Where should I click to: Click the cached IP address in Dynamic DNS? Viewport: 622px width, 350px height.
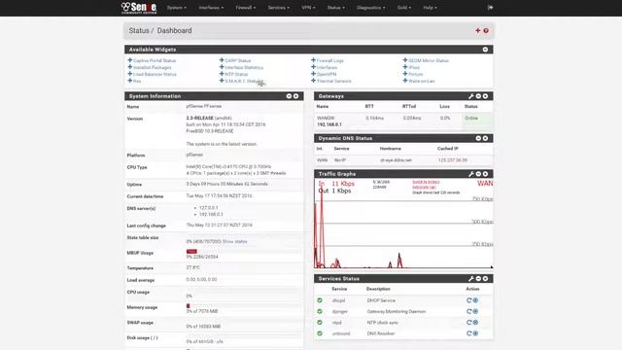click(x=453, y=160)
